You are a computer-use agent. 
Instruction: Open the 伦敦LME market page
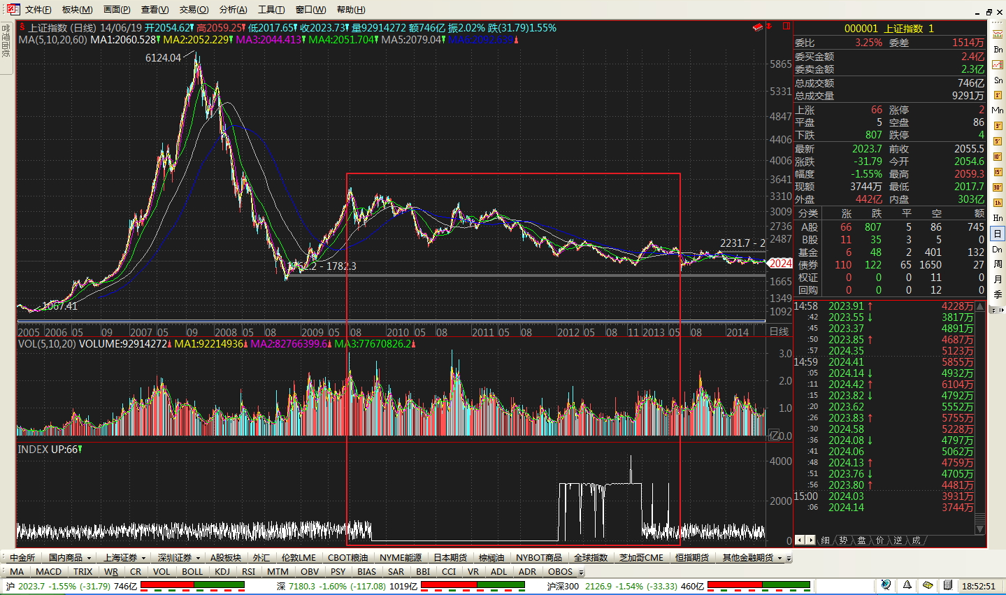tap(299, 557)
